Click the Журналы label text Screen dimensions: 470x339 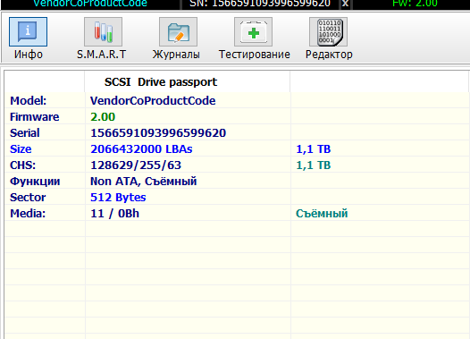tap(176, 55)
